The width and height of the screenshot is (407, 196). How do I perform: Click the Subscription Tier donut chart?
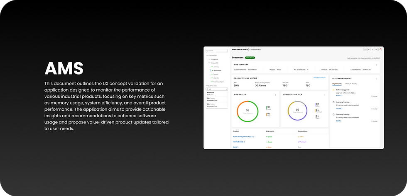[297, 111]
